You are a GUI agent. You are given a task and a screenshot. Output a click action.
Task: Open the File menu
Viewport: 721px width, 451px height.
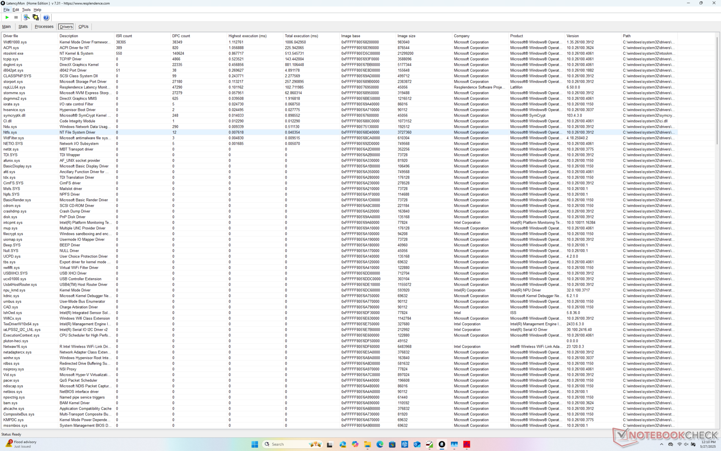pyautogui.click(x=6, y=10)
